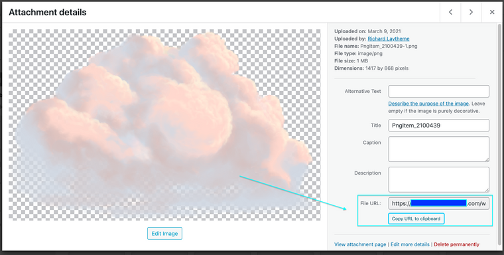Click the Caption text area
Screen dimensions: 504x255
point(439,149)
